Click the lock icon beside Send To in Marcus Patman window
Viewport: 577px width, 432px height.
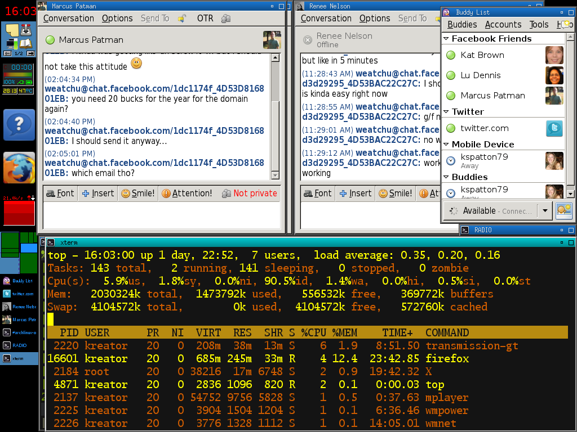click(x=182, y=19)
